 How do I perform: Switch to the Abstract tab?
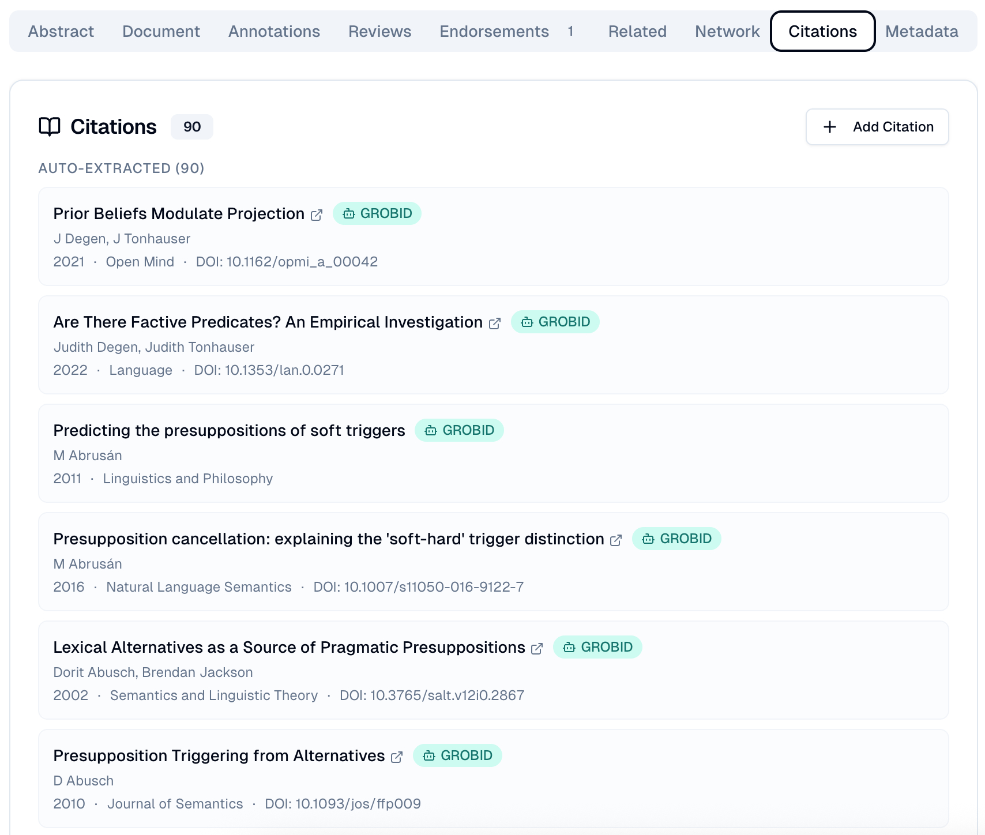coord(61,31)
